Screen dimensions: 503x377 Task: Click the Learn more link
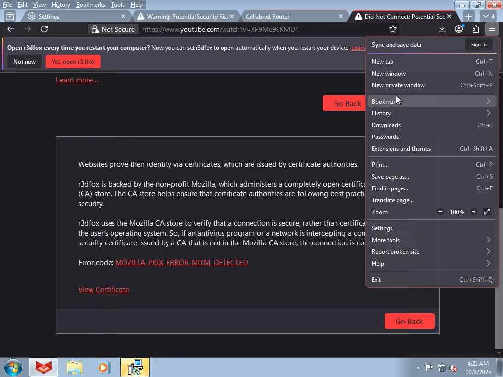(x=77, y=80)
